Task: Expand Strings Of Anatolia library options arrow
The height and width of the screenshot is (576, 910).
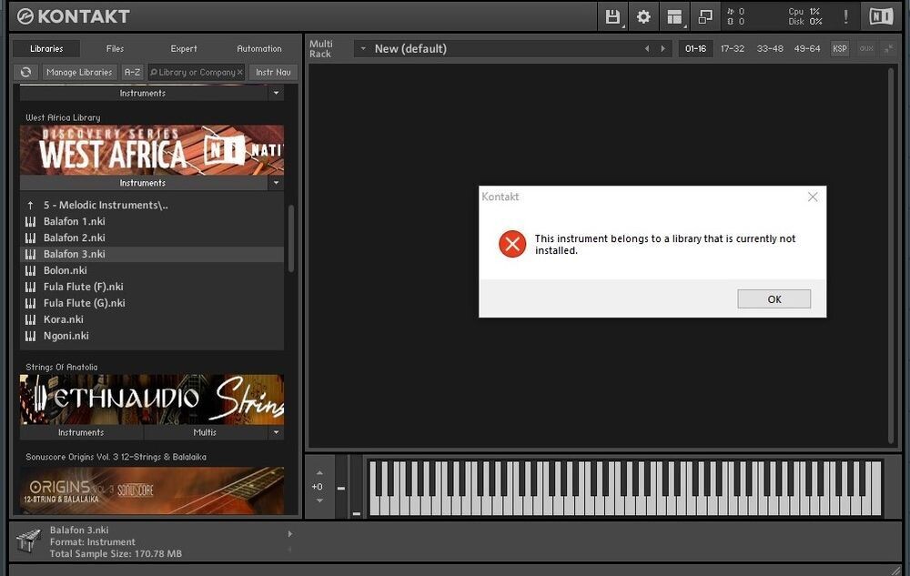Action: (276, 433)
